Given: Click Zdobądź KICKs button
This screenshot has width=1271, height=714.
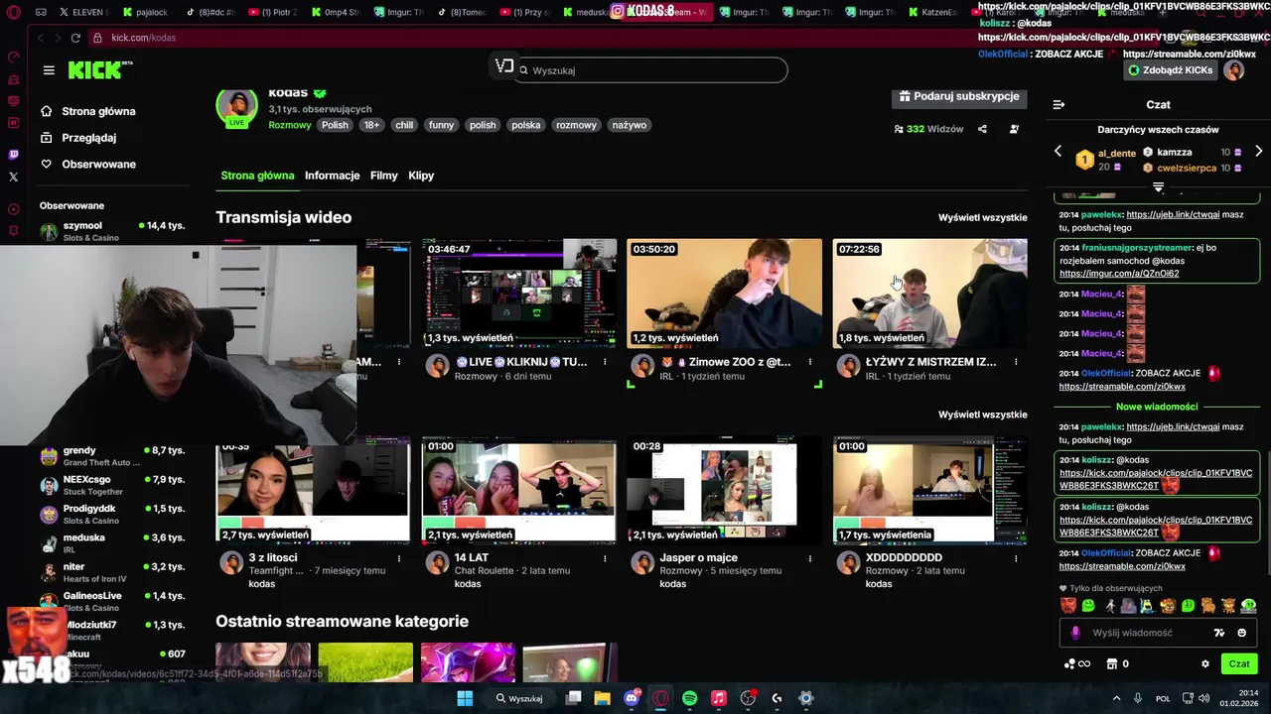Looking at the screenshot, I should [1170, 70].
